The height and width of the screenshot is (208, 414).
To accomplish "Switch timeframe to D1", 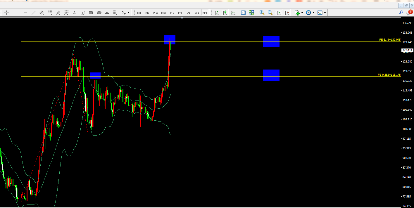I will click(x=188, y=13).
